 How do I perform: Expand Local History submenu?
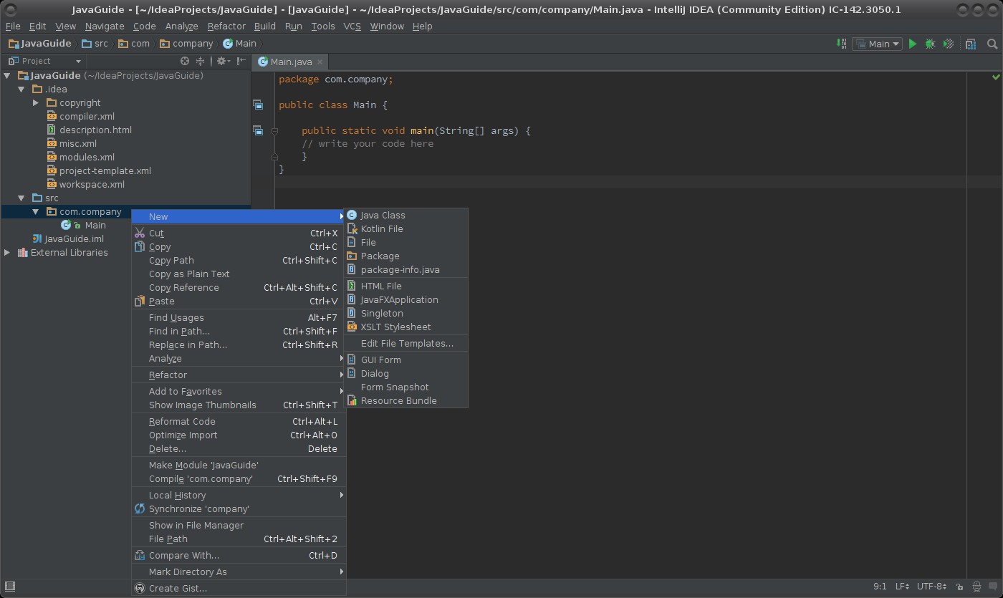point(239,495)
